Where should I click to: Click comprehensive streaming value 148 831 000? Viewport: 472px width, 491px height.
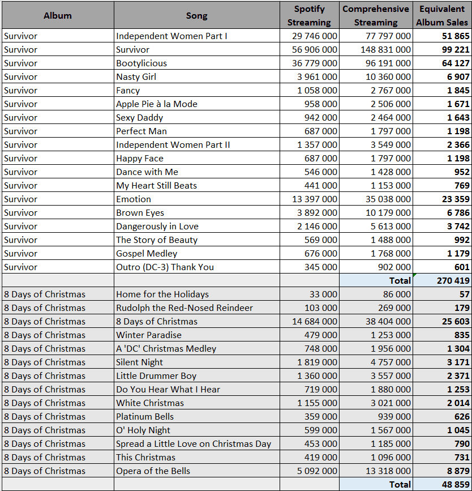376,49
